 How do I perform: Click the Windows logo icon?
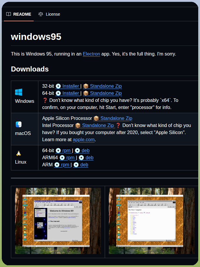pos(19,92)
